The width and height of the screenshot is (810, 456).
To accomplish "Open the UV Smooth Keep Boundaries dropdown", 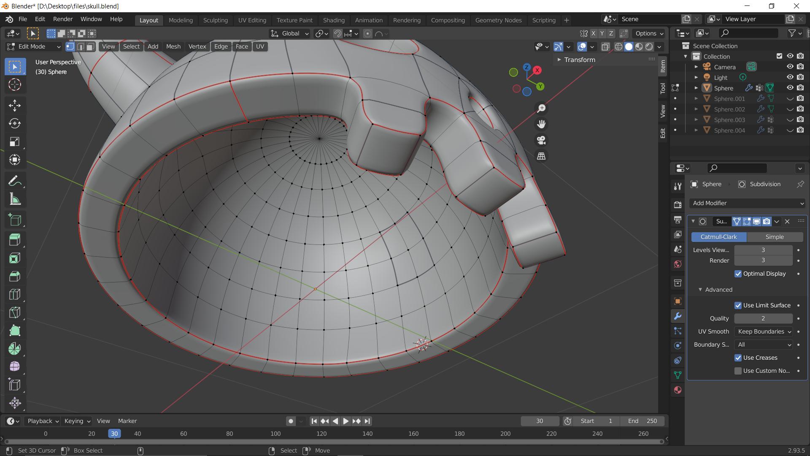I will [764, 331].
